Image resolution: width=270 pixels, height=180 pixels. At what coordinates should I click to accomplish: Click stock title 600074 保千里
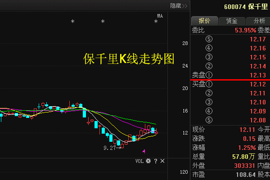[246, 7]
